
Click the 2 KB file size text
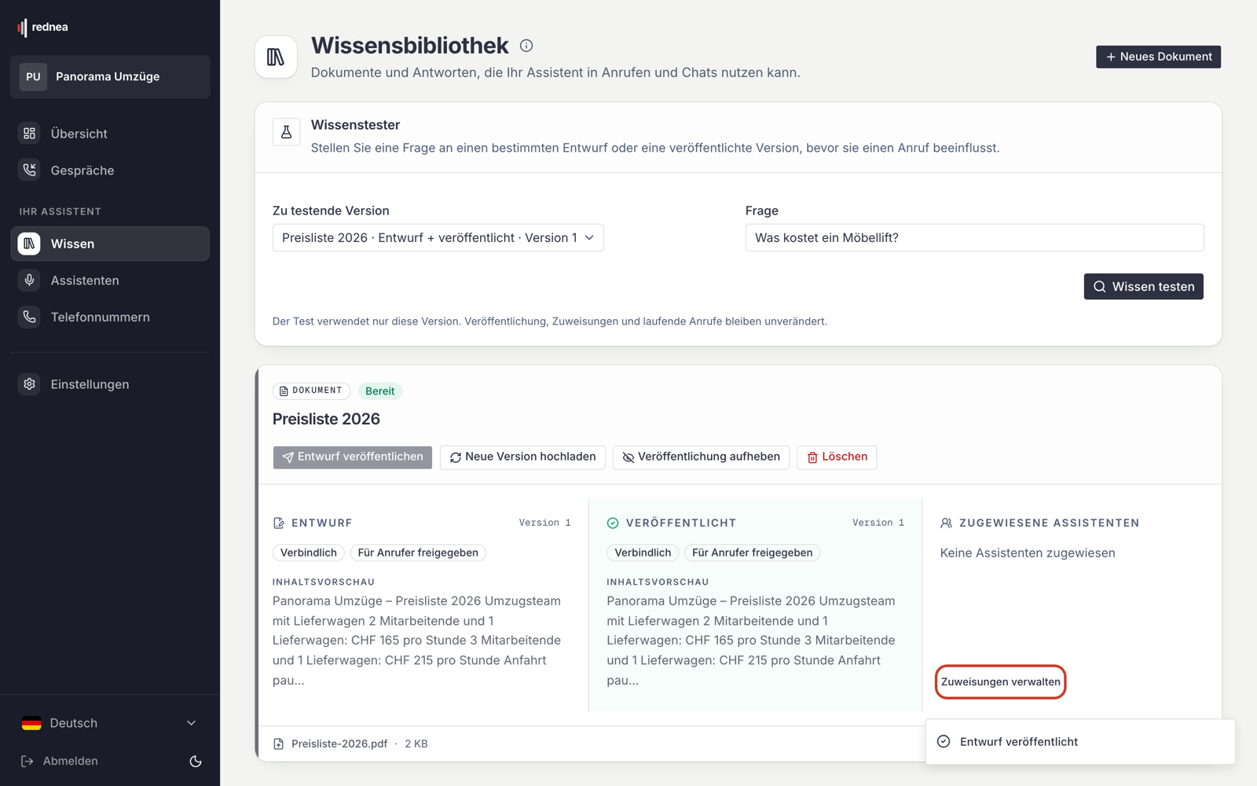tap(416, 744)
